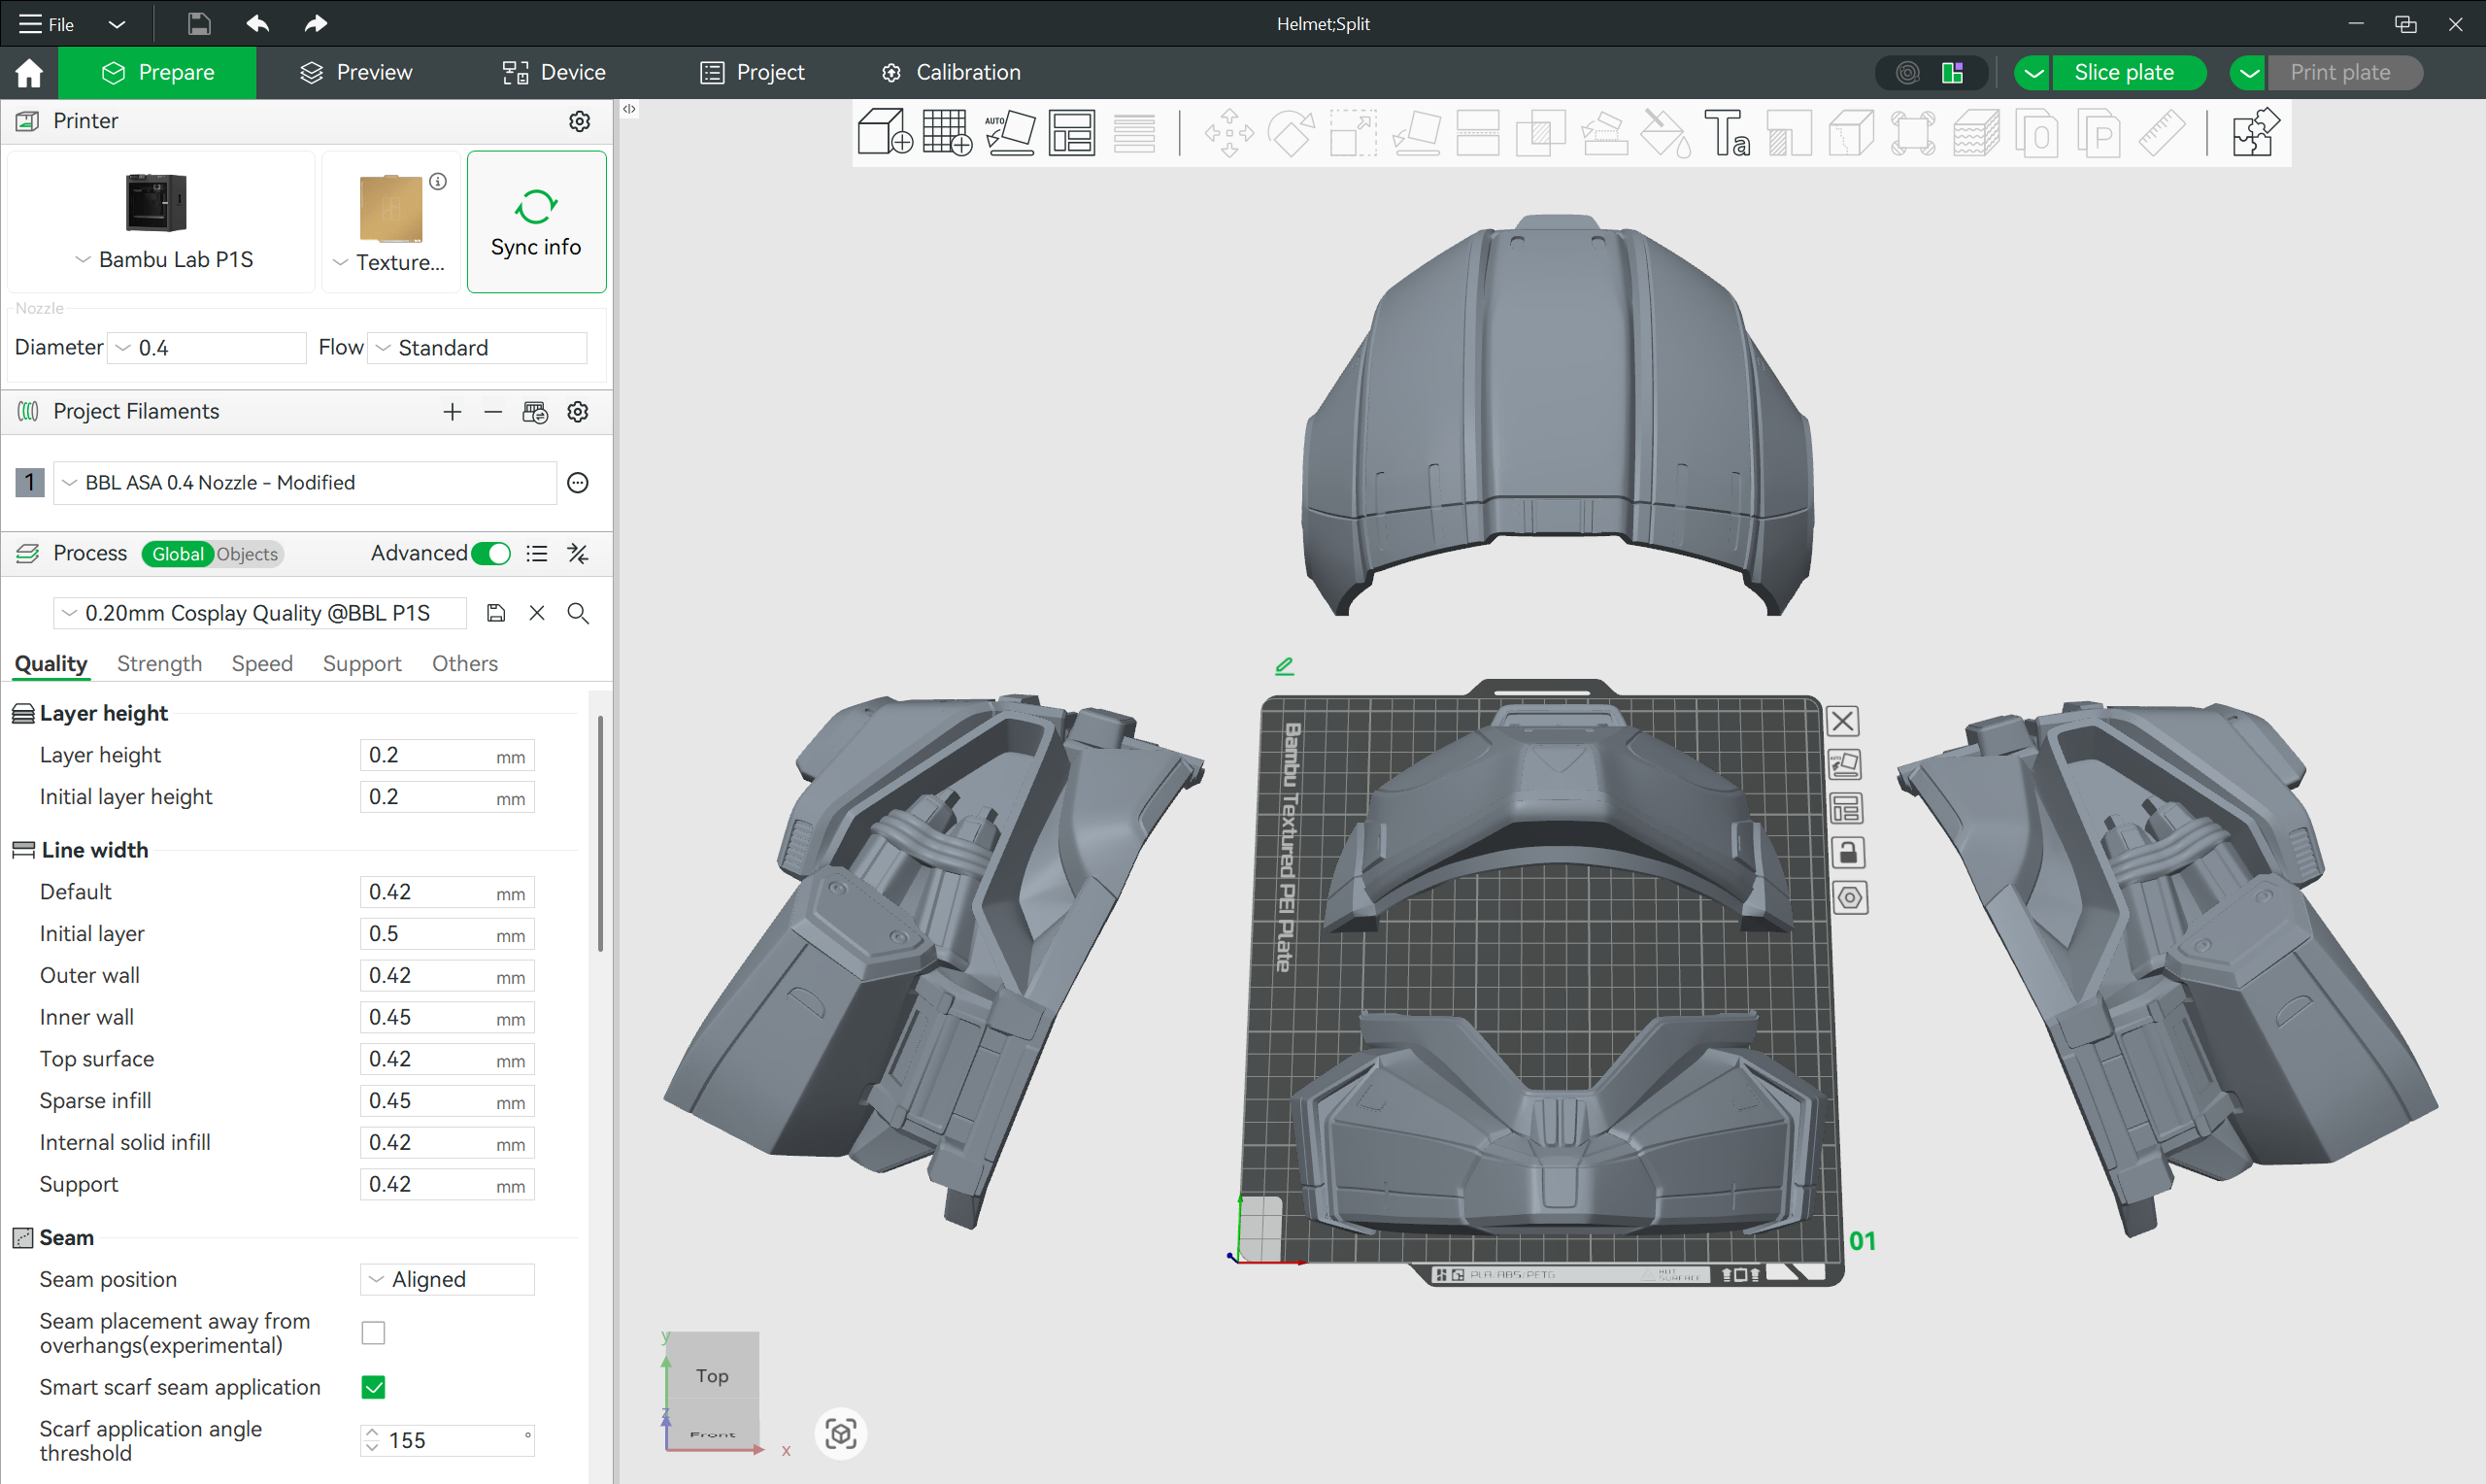This screenshot has width=2486, height=1484.
Task: Toggle the Advanced mode switch
Action: point(490,554)
